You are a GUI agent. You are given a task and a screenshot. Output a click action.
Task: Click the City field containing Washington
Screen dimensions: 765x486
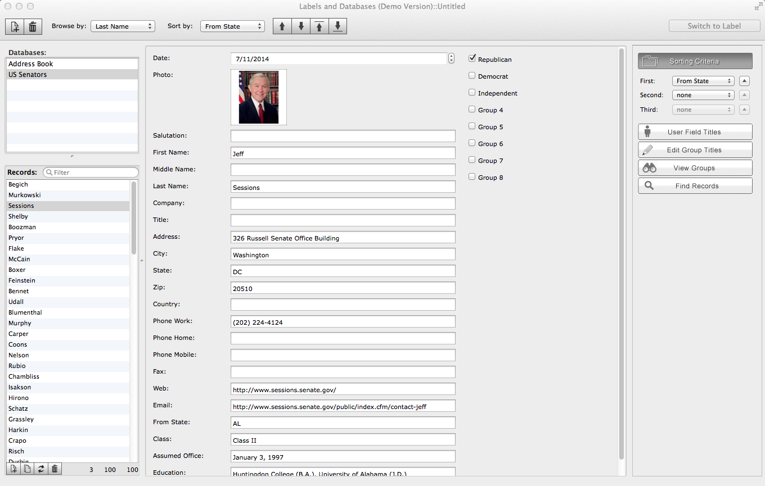pyautogui.click(x=343, y=254)
